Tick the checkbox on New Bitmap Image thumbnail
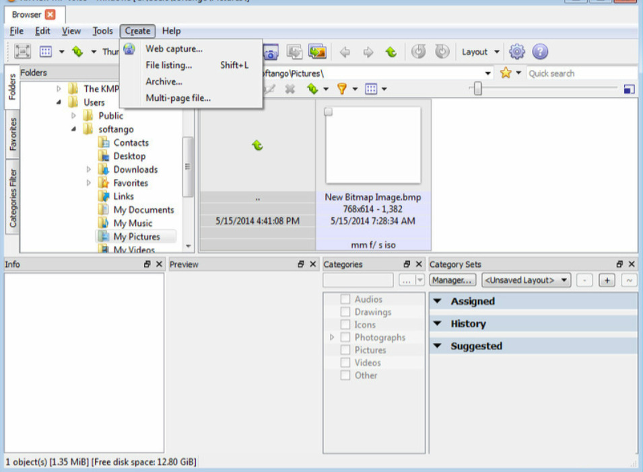Viewport: 643px width, 472px height. [329, 112]
